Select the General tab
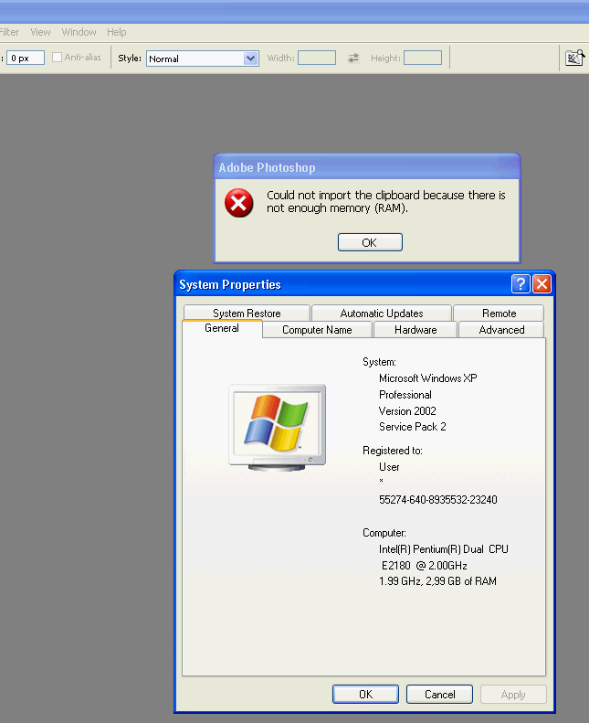Viewport: 589px width, 723px height. click(x=222, y=328)
